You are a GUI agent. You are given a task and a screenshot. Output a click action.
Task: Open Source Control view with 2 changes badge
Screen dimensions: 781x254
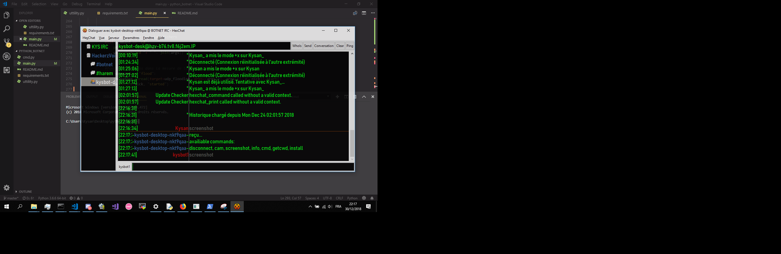click(x=6, y=43)
